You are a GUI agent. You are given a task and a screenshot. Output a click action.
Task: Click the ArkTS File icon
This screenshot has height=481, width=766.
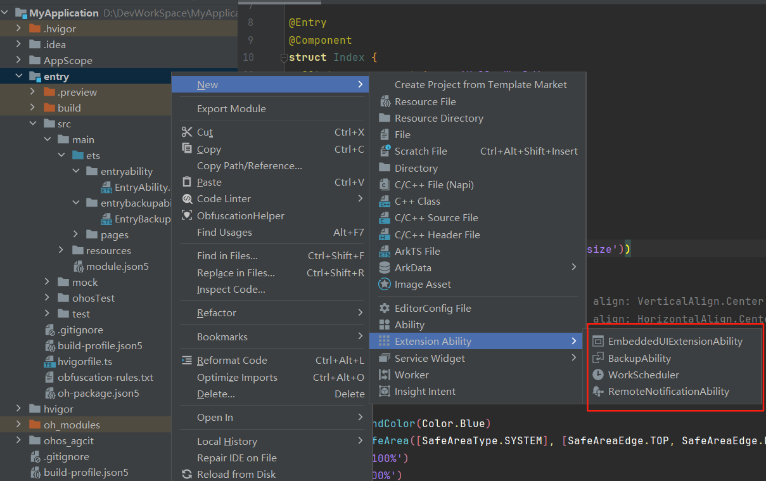point(384,252)
